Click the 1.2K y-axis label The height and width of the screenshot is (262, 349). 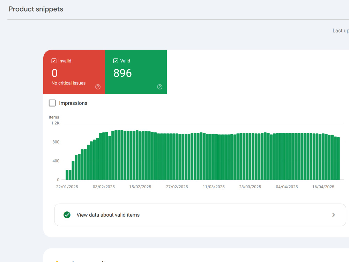click(x=55, y=123)
